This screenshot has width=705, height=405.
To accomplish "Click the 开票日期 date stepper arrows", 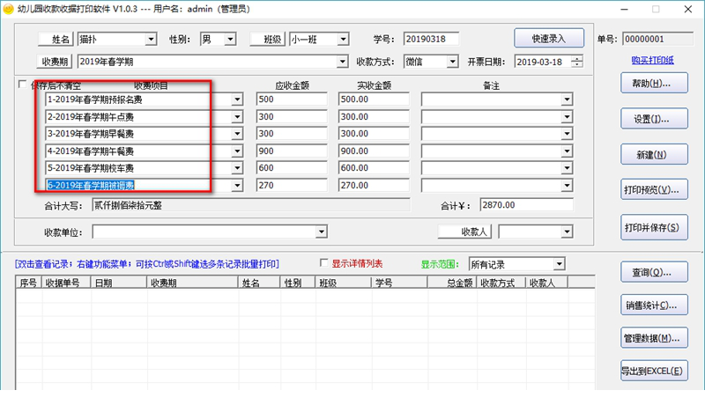I will [x=576, y=62].
